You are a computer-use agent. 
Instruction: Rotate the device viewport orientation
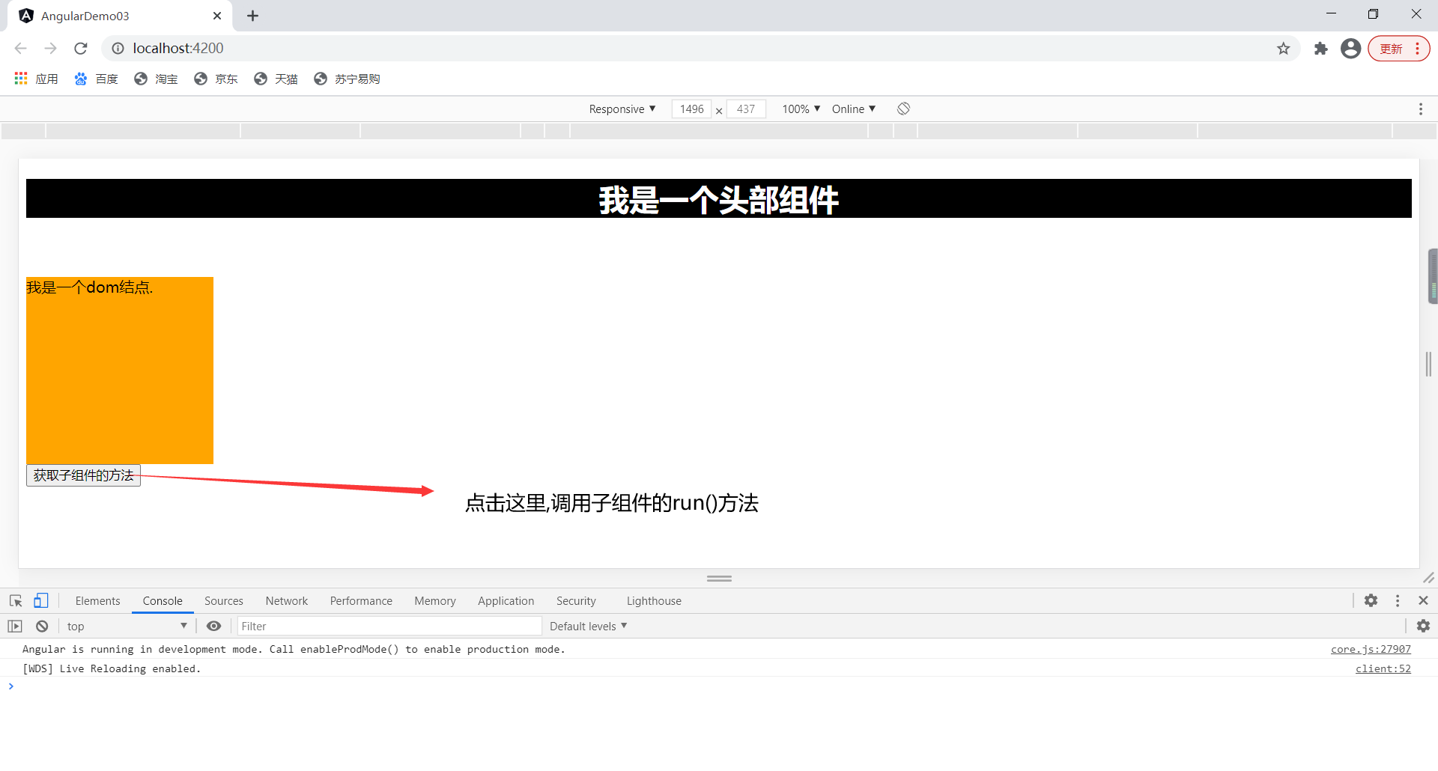pyautogui.click(x=904, y=109)
